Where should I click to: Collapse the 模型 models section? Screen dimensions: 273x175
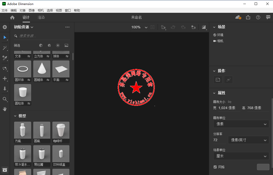[15, 116]
